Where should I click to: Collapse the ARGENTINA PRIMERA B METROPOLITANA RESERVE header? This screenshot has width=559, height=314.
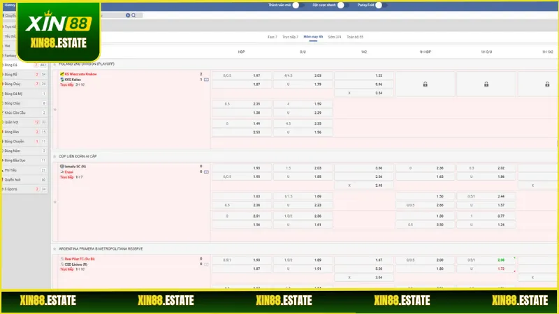[x=101, y=249]
